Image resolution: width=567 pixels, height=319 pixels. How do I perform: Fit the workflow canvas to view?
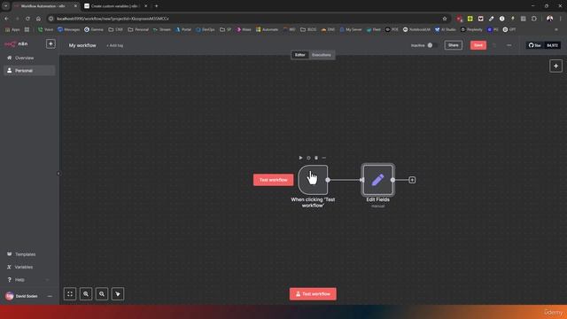pyautogui.click(x=70, y=294)
